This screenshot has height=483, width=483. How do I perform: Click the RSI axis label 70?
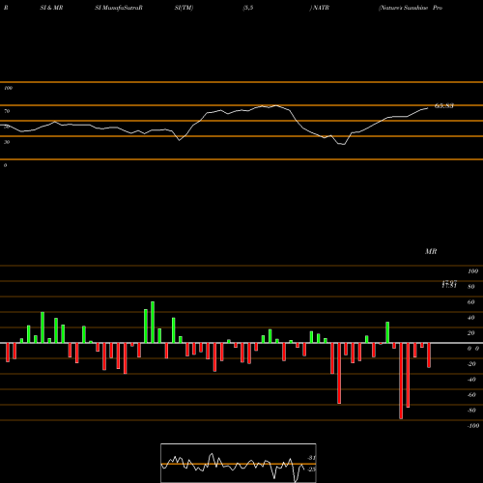[7, 111]
